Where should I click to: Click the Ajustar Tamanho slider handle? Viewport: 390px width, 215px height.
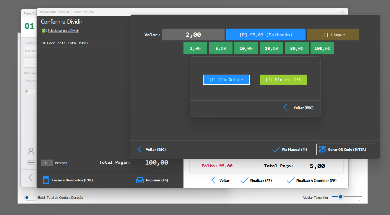(341, 197)
